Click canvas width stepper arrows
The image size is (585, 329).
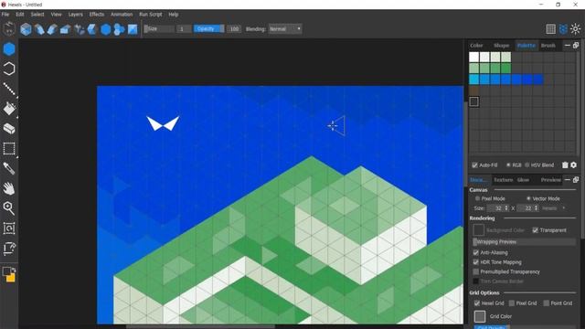pos(506,208)
